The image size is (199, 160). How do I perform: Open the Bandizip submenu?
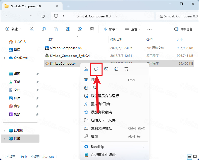(x=115, y=147)
